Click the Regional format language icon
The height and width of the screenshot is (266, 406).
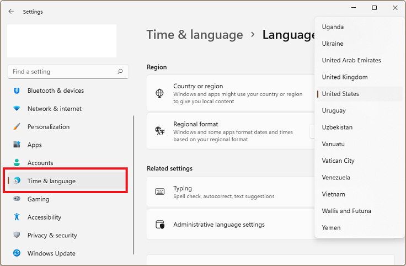160,131
